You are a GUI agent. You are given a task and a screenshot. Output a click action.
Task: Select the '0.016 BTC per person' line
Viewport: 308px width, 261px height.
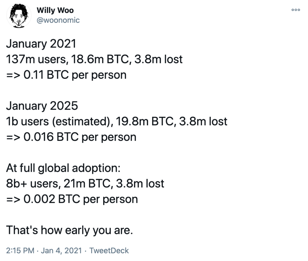pyautogui.click(x=71, y=137)
